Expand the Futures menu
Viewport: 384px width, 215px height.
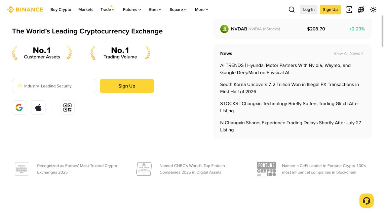(x=132, y=10)
